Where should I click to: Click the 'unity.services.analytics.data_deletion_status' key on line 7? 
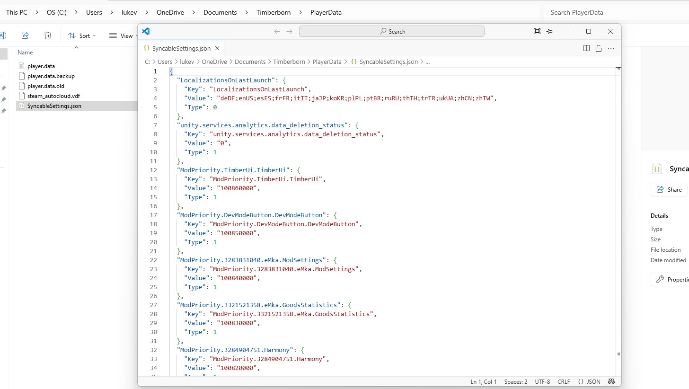263,125
